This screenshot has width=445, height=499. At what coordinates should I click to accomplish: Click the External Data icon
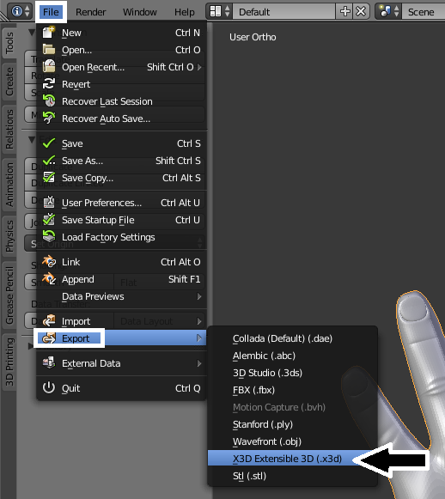(x=49, y=362)
